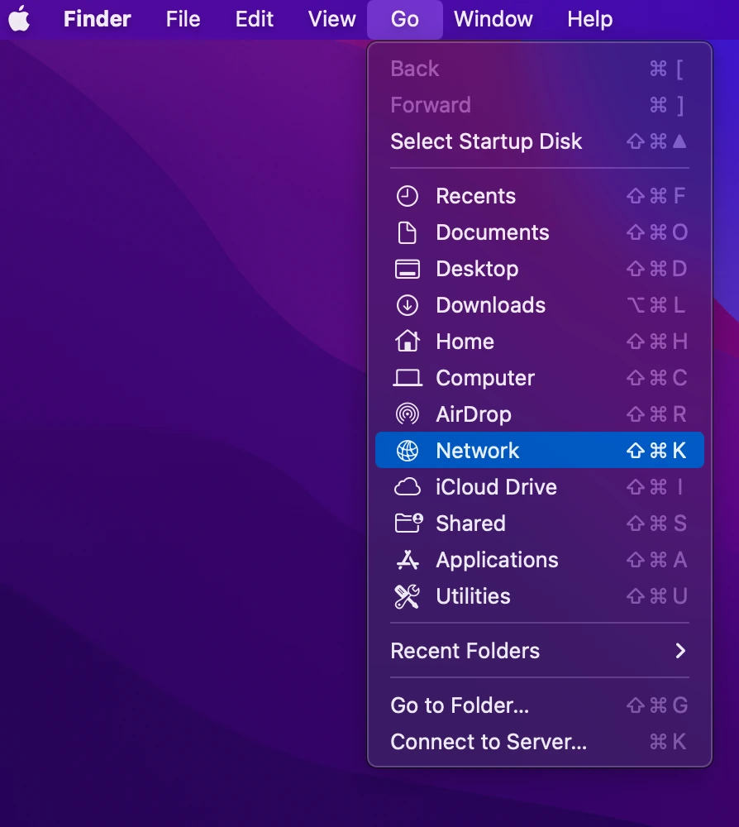Click the Downloads arrow circle icon
This screenshot has width=739, height=827.
click(407, 305)
